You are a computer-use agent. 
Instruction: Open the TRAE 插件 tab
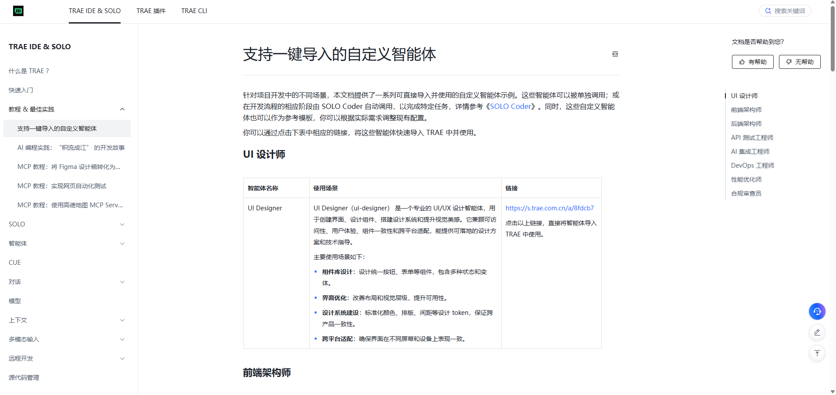151,11
